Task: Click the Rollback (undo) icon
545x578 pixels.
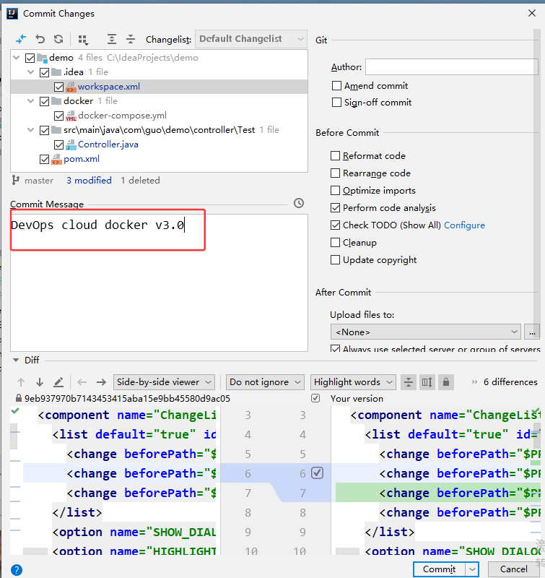Action: [40, 39]
